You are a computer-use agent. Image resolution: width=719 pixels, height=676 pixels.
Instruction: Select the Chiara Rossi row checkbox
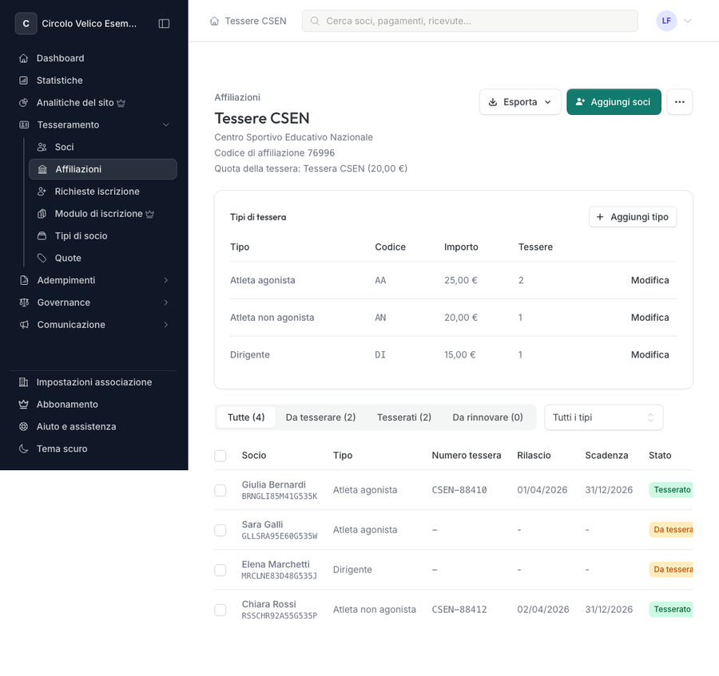click(220, 610)
